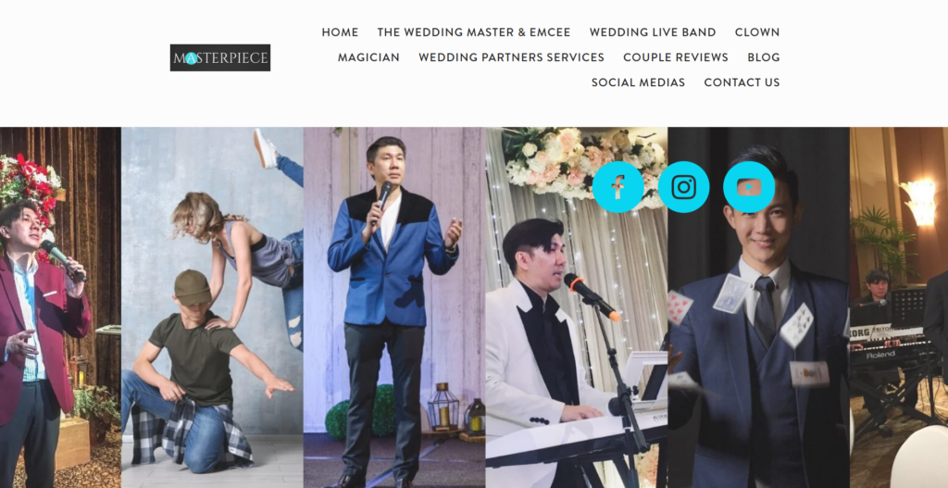Open the white-suit keyboard singer photo
Screen dimensions: 948x488
[576, 307]
